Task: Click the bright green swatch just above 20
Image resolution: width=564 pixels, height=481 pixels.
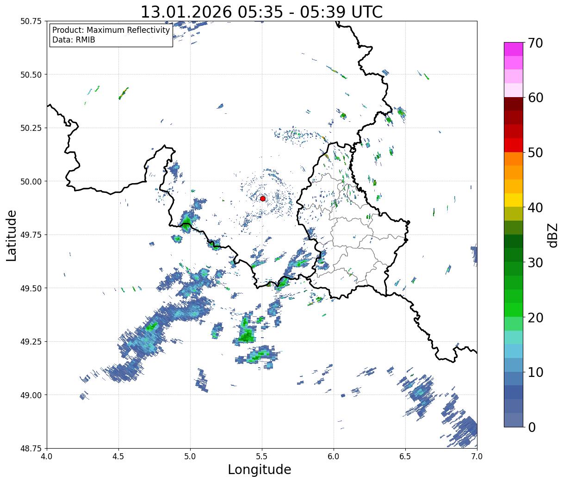Action: [514, 310]
